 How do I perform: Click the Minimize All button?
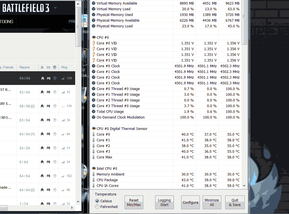[212, 202]
